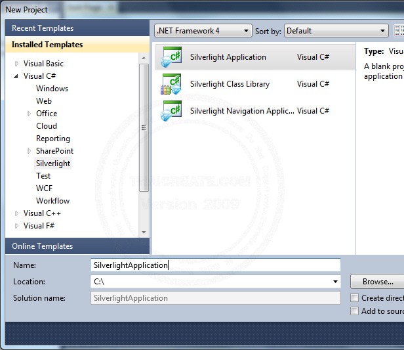Screen dimensions: 404x350
Task: Tick the Create directory for solution checkbox
Action: point(354,298)
